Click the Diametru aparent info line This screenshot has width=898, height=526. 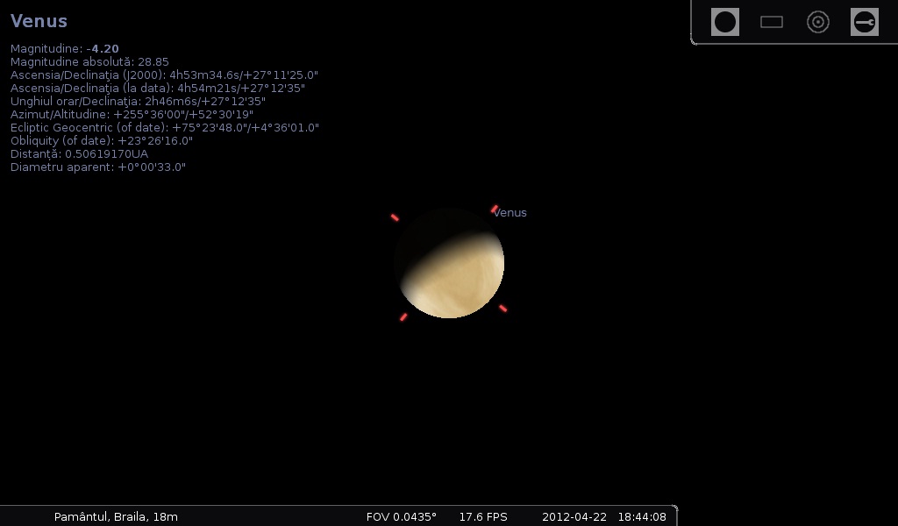click(x=98, y=167)
